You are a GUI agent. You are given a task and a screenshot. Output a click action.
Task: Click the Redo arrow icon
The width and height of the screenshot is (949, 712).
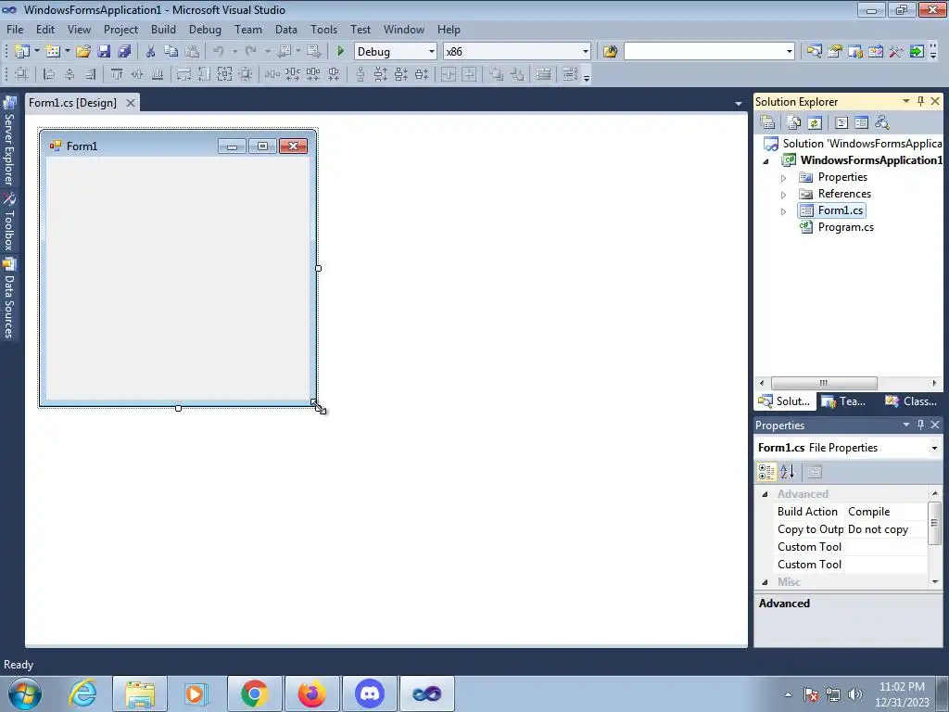[x=251, y=52]
